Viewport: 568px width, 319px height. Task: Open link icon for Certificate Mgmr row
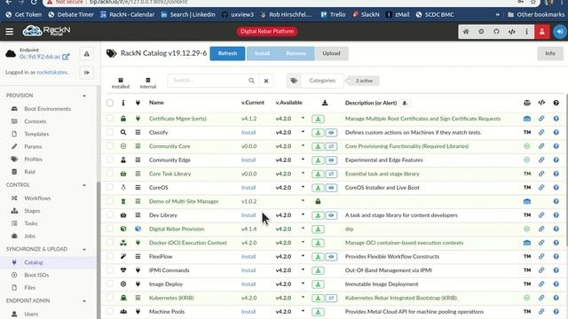tap(541, 119)
